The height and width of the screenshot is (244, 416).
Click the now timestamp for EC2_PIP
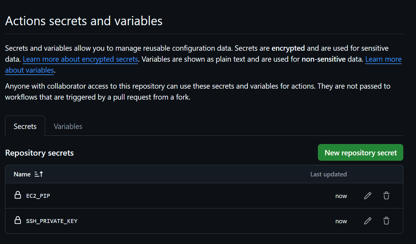click(x=341, y=196)
